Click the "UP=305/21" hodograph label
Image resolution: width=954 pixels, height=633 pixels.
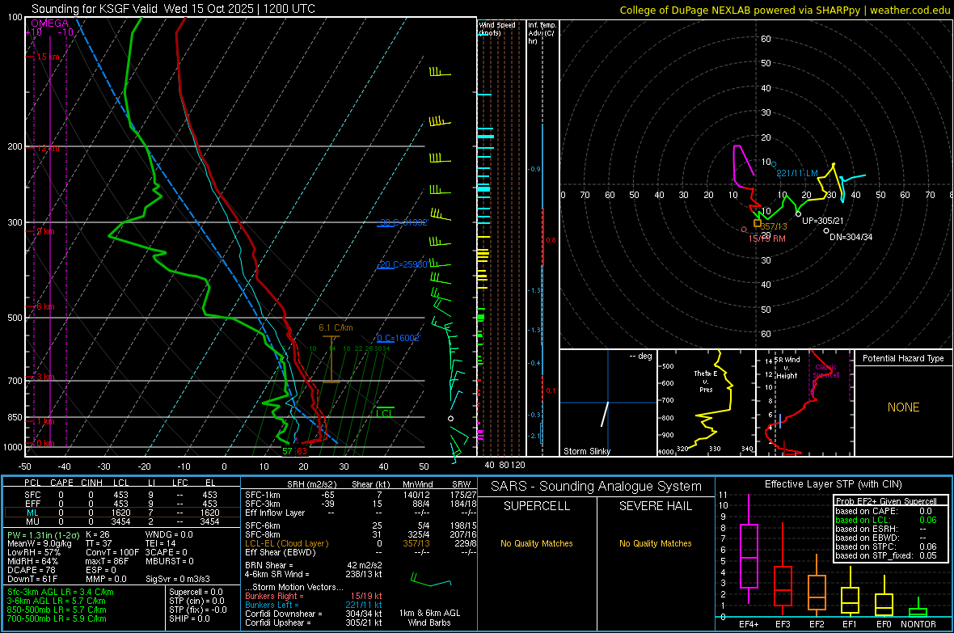pos(822,221)
